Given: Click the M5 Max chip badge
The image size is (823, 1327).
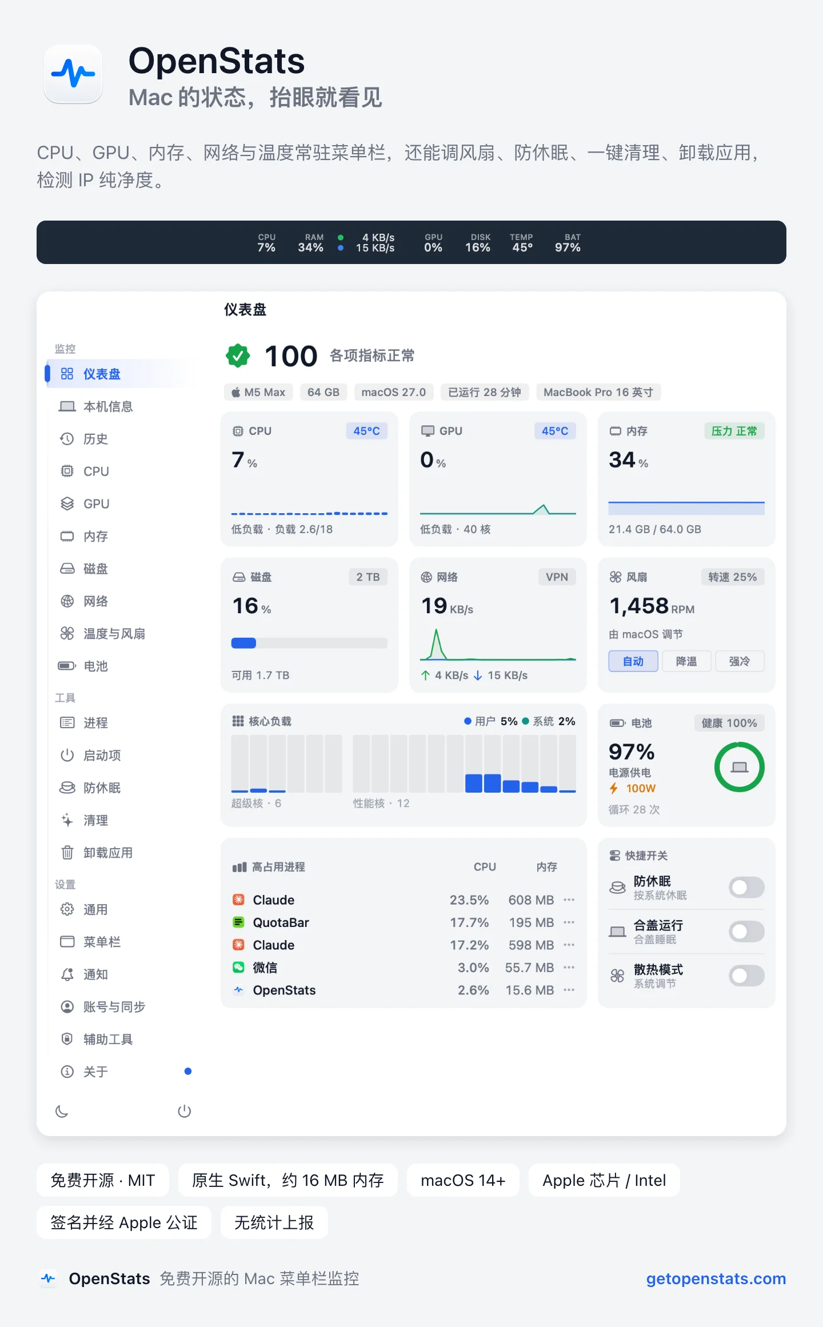Looking at the screenshot, I should 258,392.
